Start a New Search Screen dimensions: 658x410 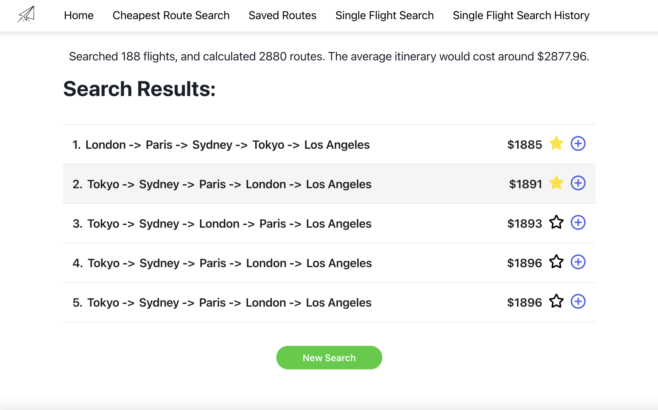tap(329, 358)
